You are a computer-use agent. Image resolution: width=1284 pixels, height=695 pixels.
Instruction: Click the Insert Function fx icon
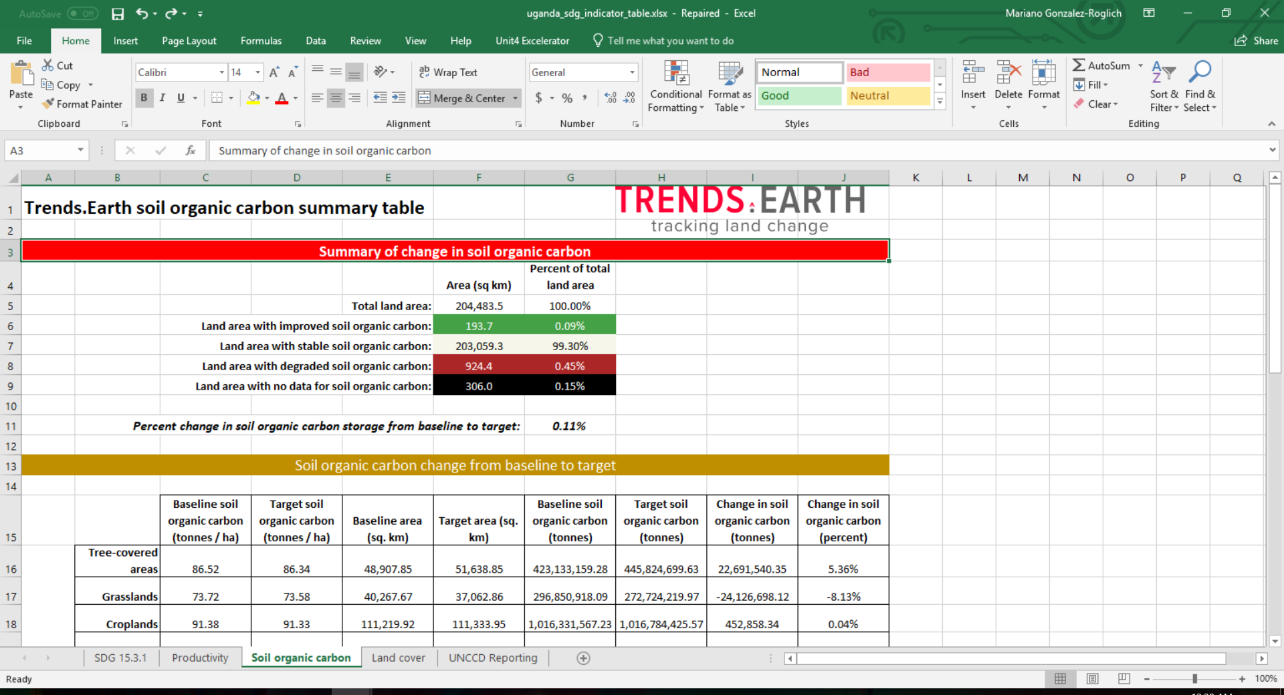(x=191, y=151)
